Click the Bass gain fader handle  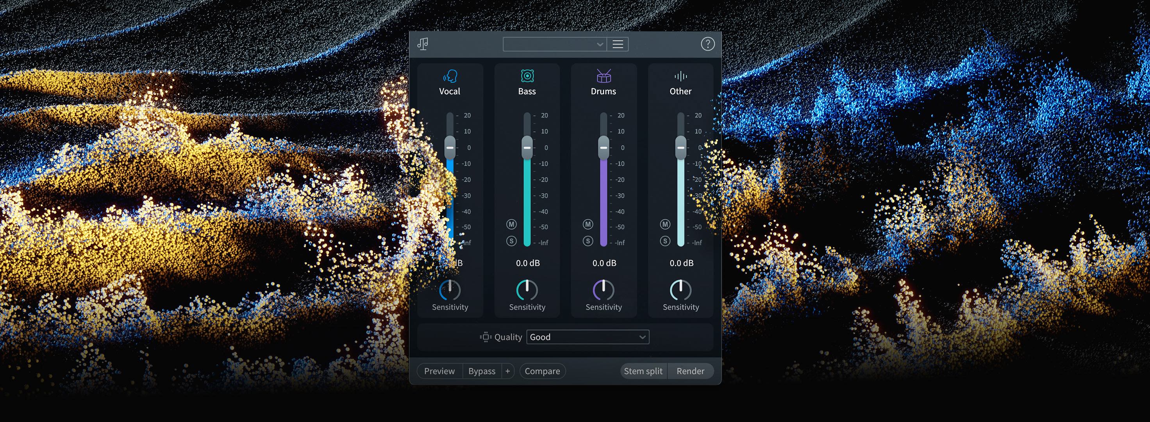(x=527, y=147)
